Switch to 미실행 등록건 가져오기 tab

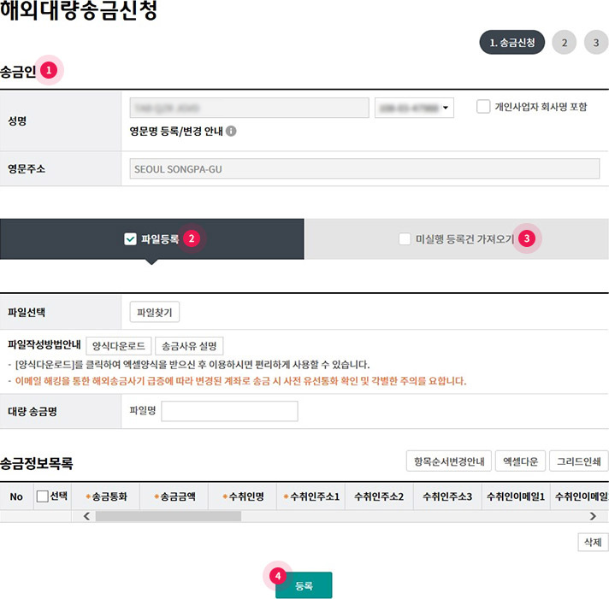click(x=457, y=239)
